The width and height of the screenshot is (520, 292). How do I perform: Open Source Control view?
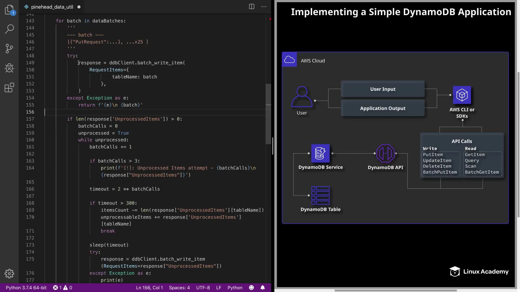coord(9,49)
